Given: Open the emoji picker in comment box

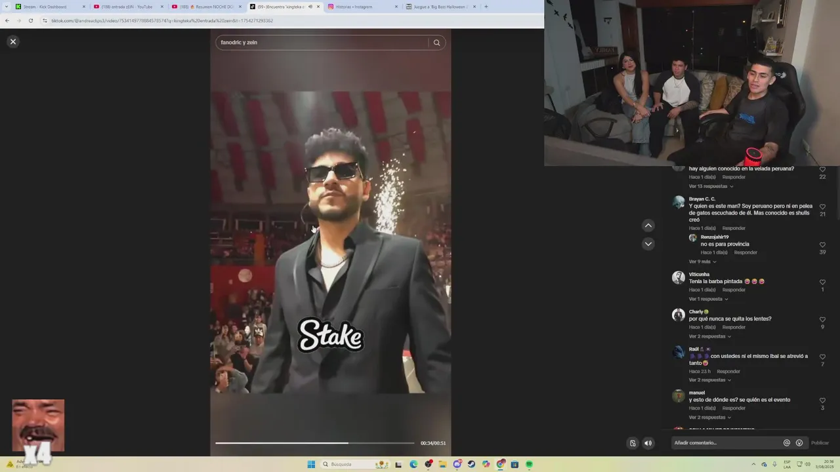Looking at the screenshot, I should click(799, 443).
